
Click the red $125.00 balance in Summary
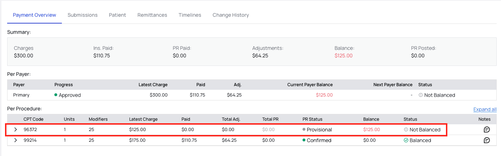[x=343, y=56]
